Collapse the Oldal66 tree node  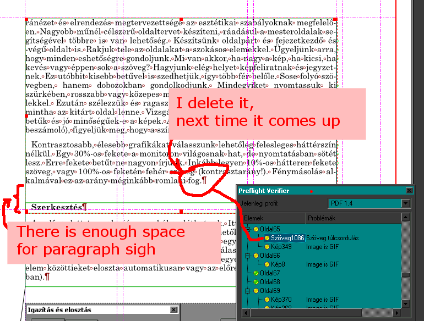coord(248,256)
